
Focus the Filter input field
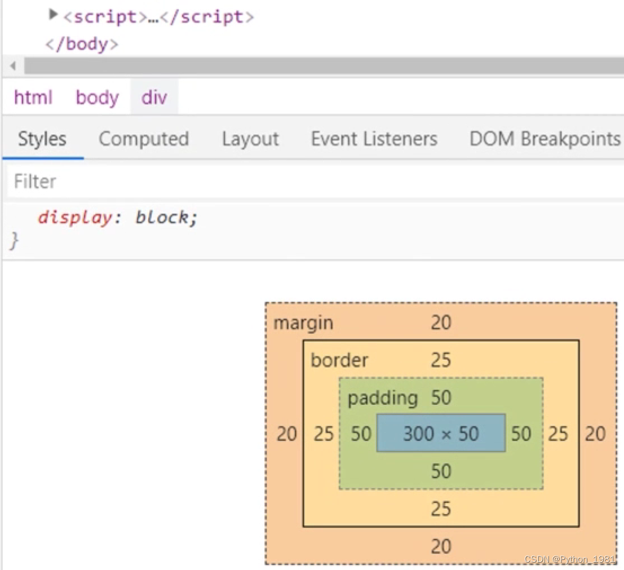point(315,182)
